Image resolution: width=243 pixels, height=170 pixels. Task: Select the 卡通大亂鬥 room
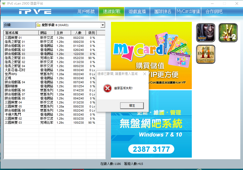(x=50, y=115)
